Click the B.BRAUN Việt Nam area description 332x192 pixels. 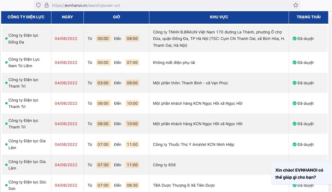click(219, 39)
